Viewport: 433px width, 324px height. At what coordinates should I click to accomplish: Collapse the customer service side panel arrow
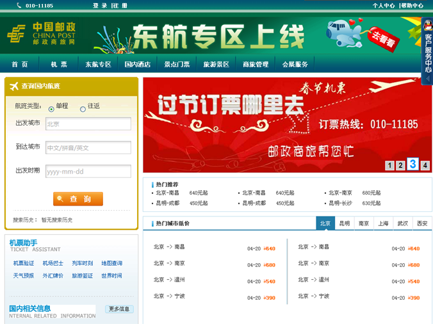coord(428,79)
